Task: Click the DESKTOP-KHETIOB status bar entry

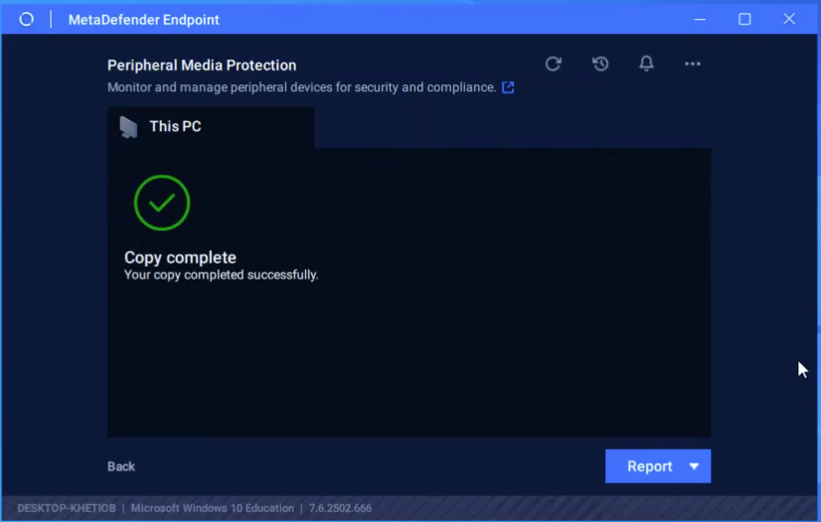Action: click(x=67, y=508)
